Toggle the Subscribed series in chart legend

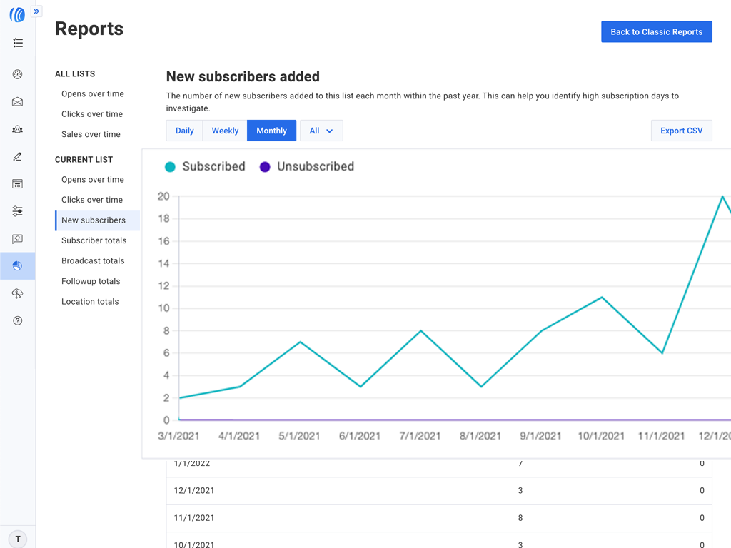tap(206, 167)
